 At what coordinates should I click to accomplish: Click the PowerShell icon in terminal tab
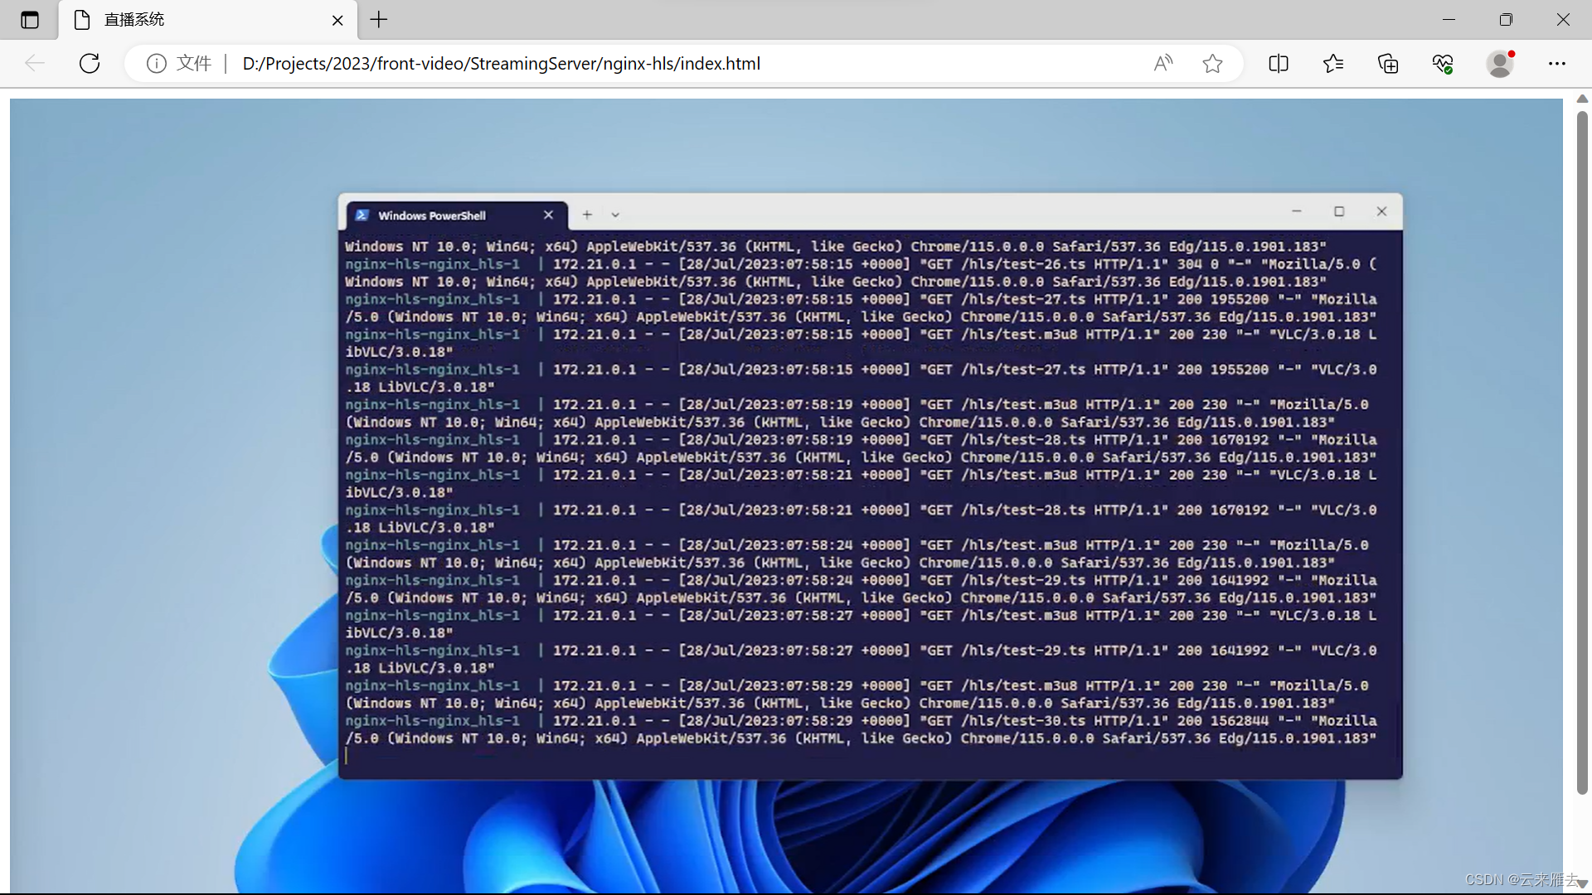click(x=362, y=215)
